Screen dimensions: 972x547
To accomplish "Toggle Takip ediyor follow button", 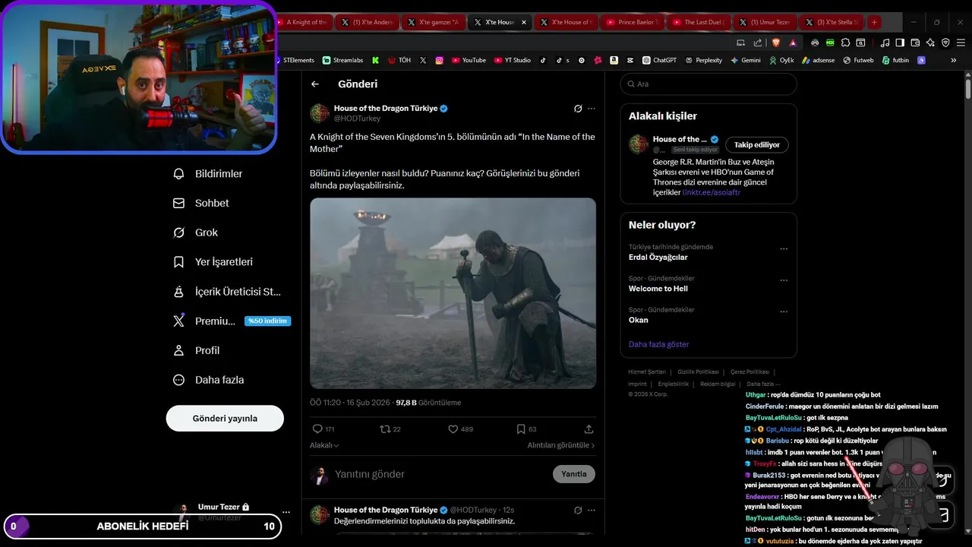I will (757, 144).
